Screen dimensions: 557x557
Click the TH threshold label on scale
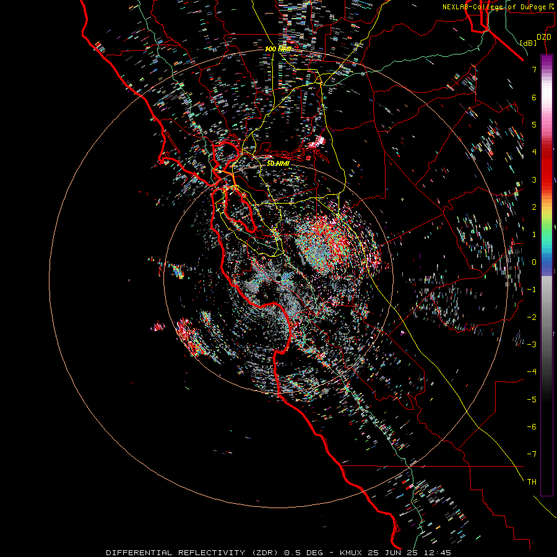coord(532,482)
